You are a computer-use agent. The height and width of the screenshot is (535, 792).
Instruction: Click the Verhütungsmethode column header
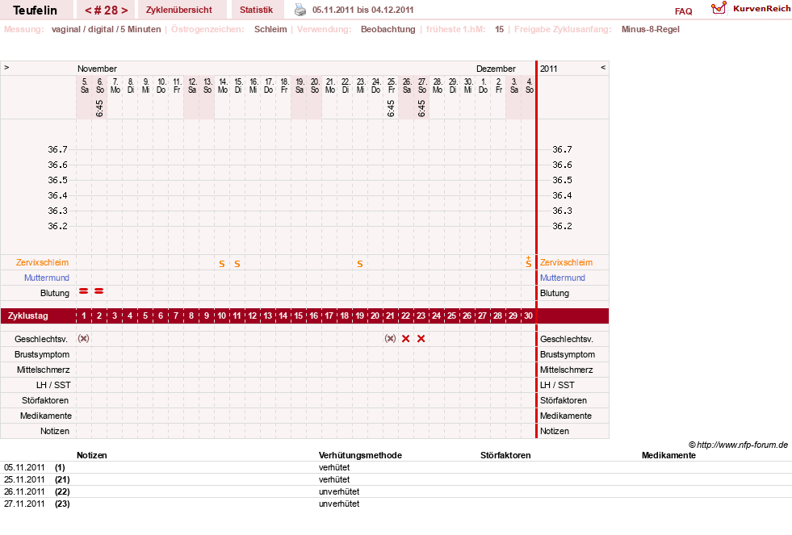coord(360,455)
